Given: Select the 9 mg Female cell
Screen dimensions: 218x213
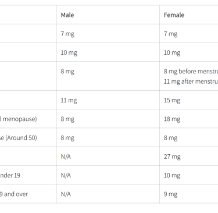Looking at the screenshot, I should click(x=170, y=194).
